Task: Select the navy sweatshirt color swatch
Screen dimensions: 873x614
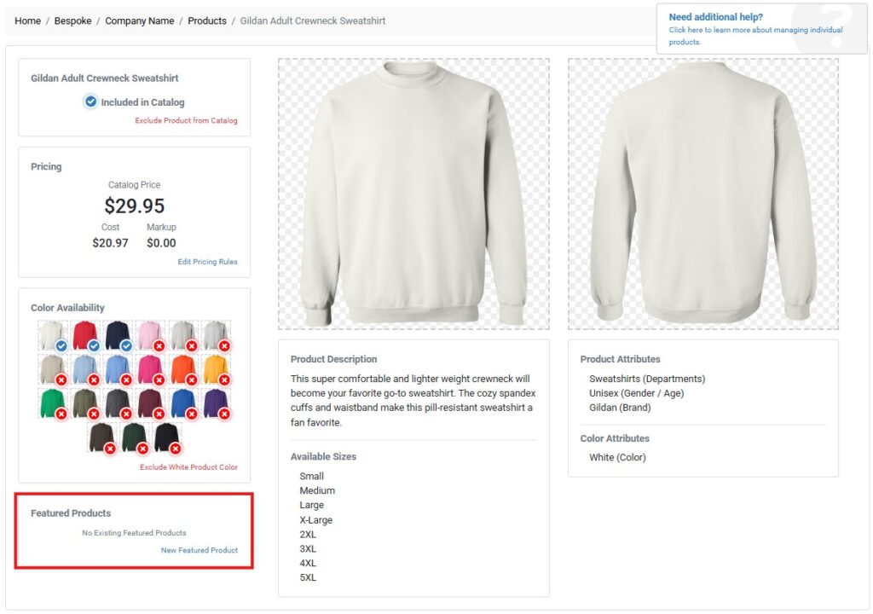Action: click(118, 335)
